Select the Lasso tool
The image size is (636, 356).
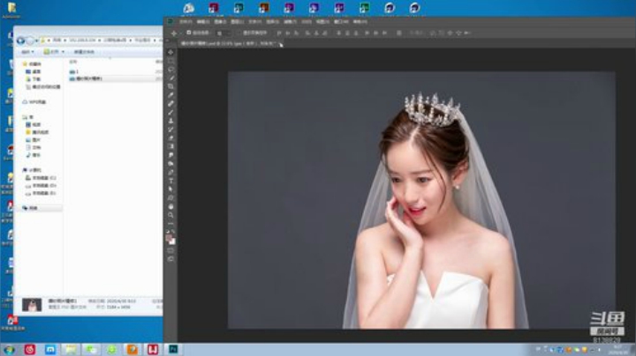(170, 70)
